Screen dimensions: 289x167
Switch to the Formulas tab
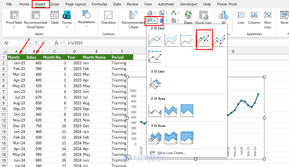[99, 4]
